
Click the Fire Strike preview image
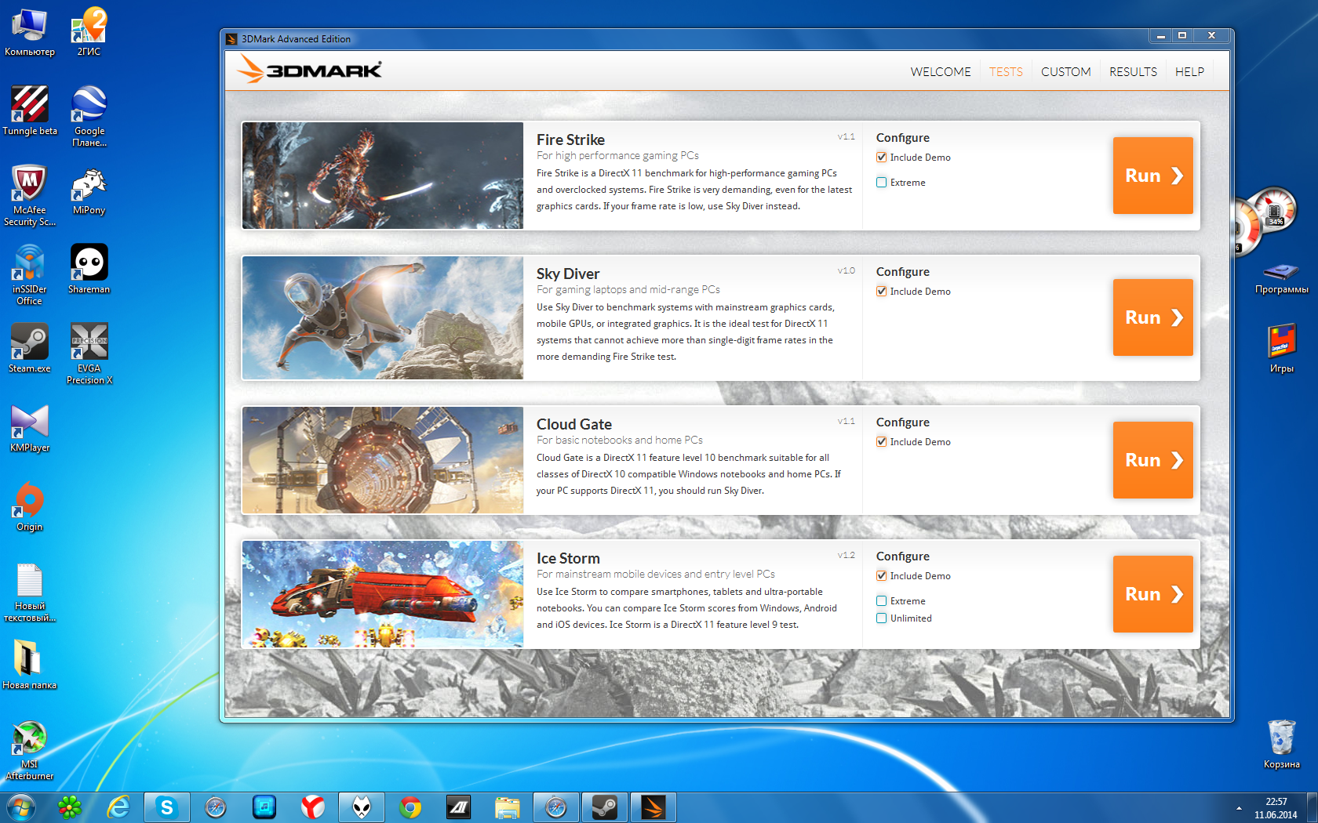[383, 176]
